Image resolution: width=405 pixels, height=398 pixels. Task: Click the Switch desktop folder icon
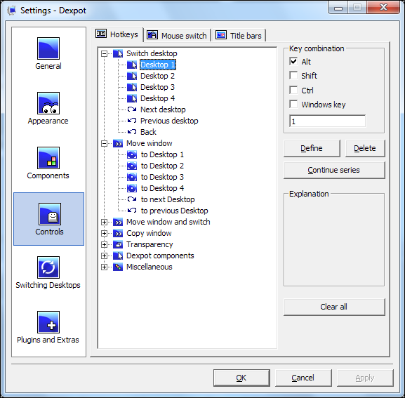pyautogui.click(x=118, y=53)
